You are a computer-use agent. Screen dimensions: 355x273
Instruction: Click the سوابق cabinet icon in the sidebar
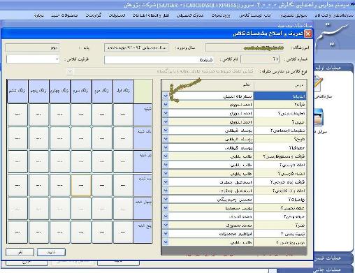pyautogui.click(x=319, y=117)
